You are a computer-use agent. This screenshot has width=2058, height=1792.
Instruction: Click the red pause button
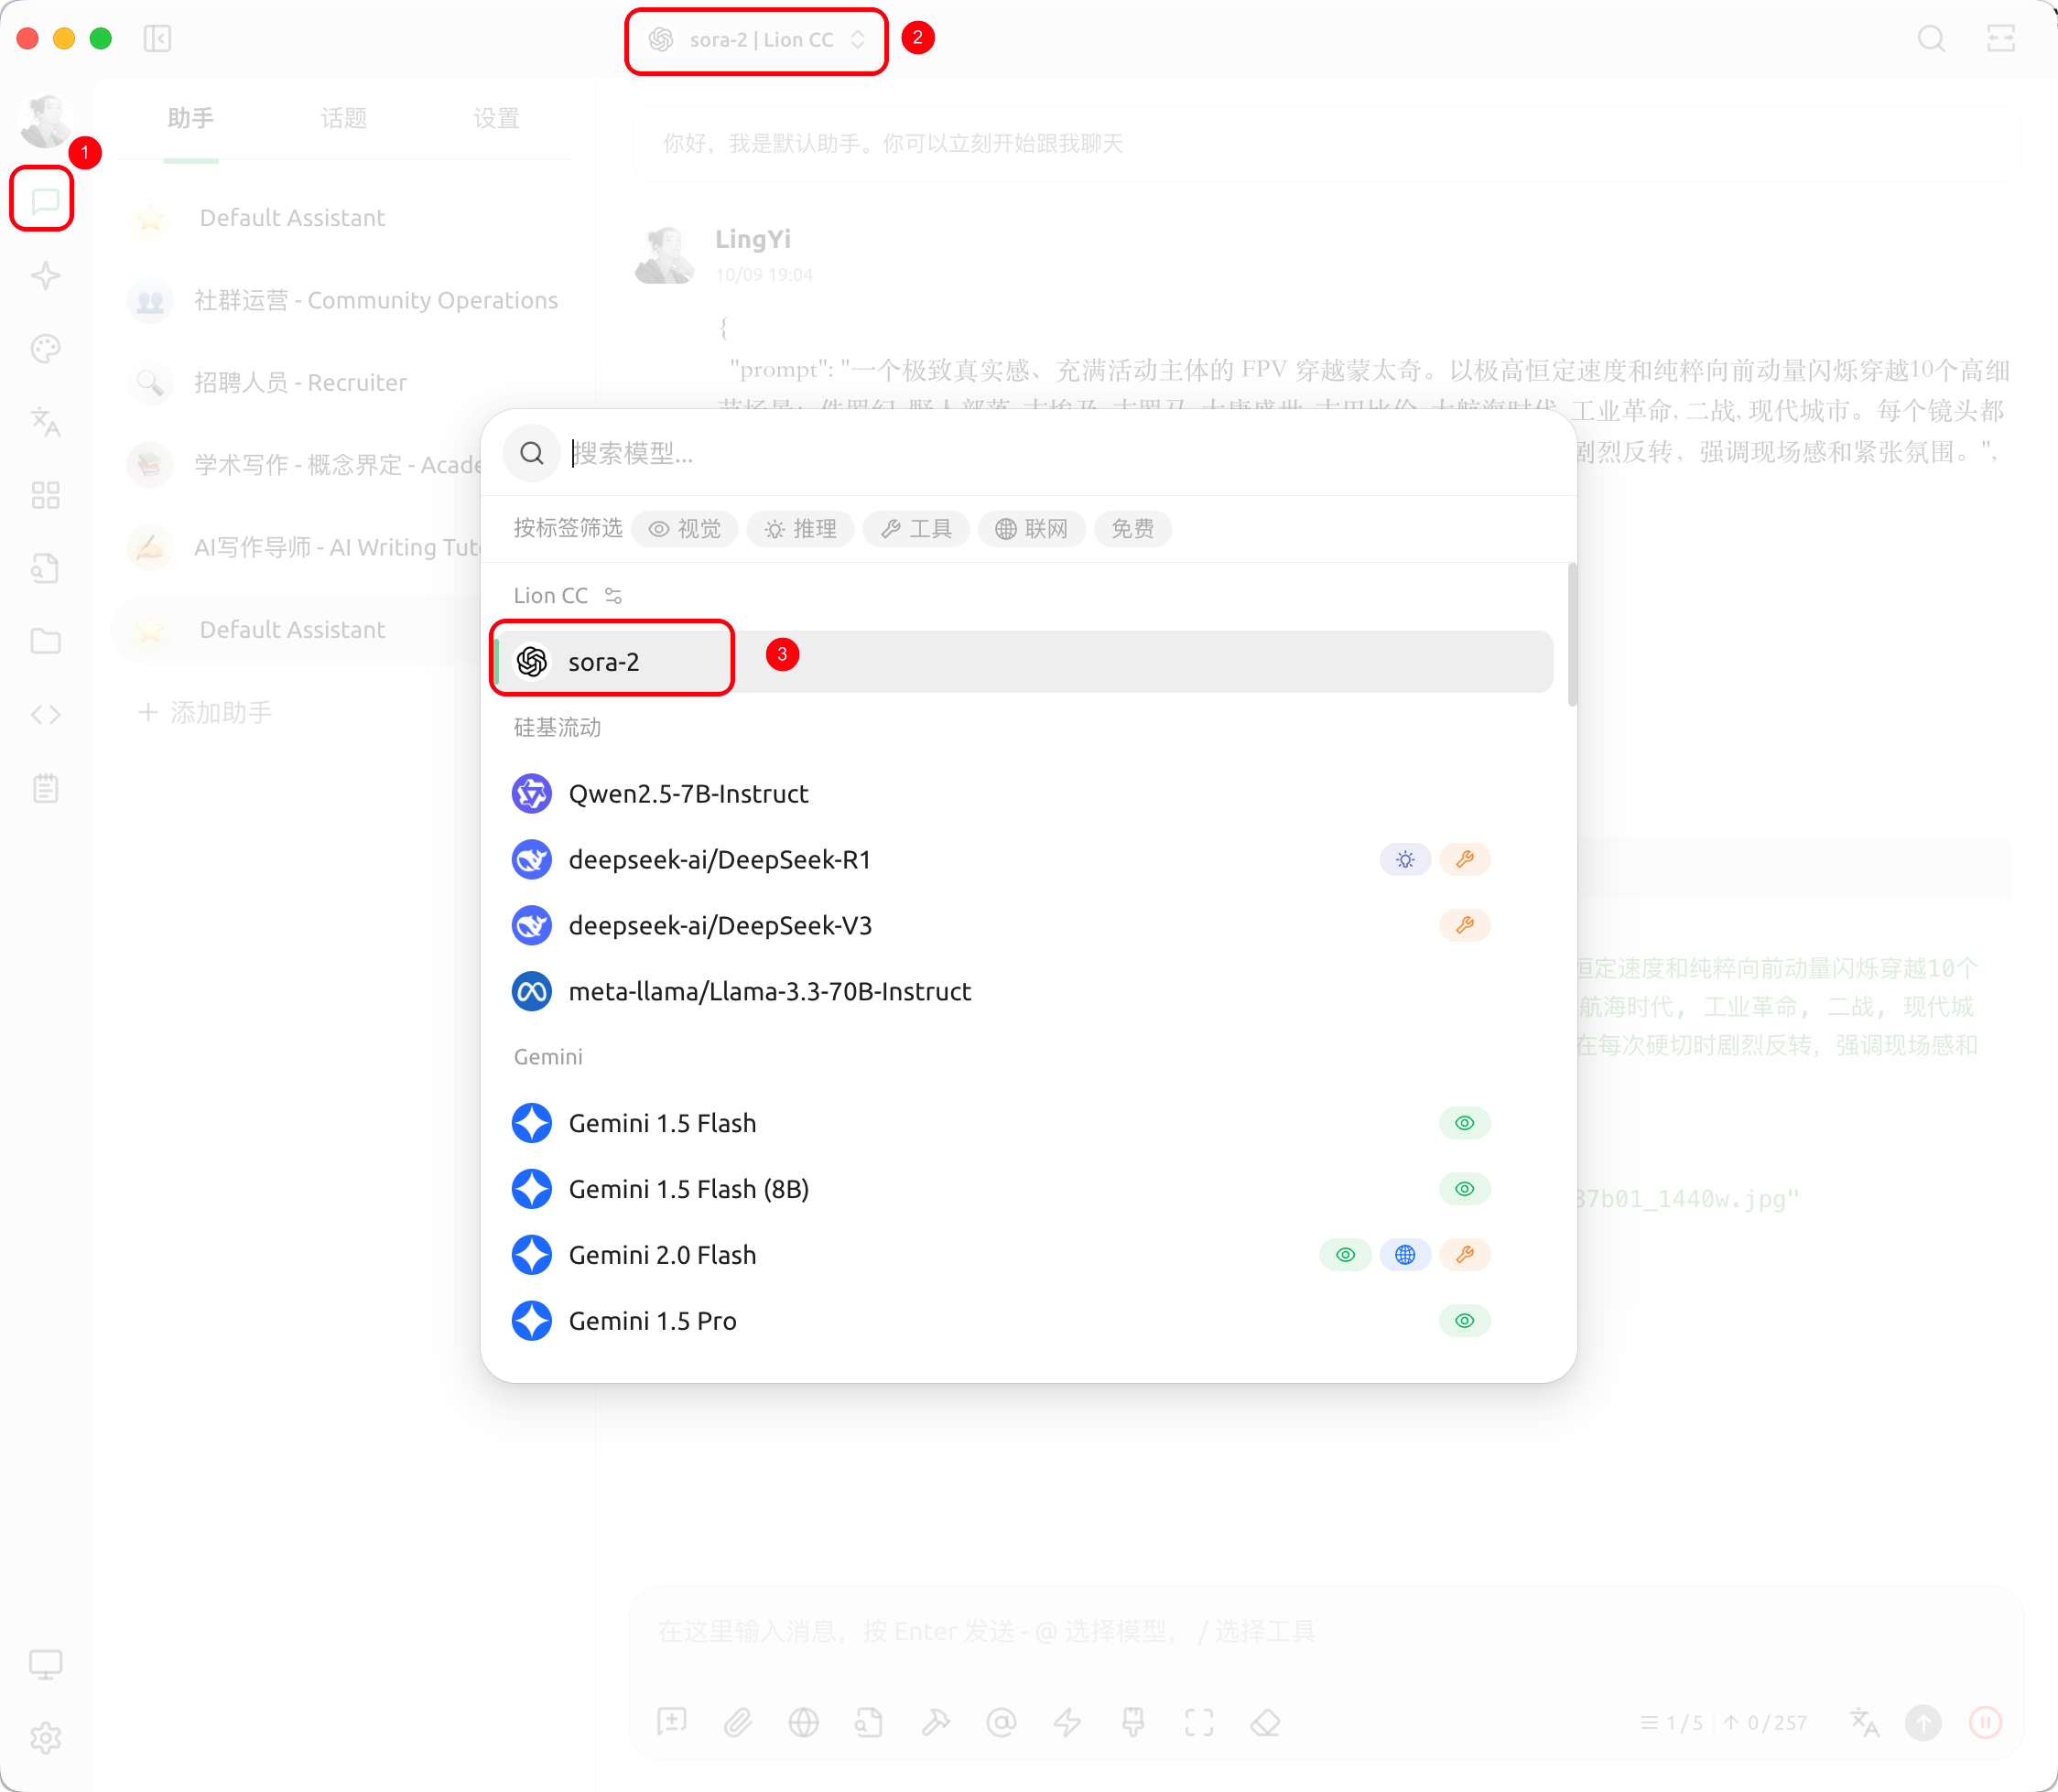1986,1722
